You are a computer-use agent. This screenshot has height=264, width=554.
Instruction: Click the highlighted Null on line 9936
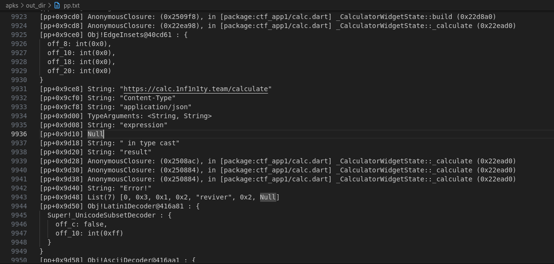click(95, 134)
